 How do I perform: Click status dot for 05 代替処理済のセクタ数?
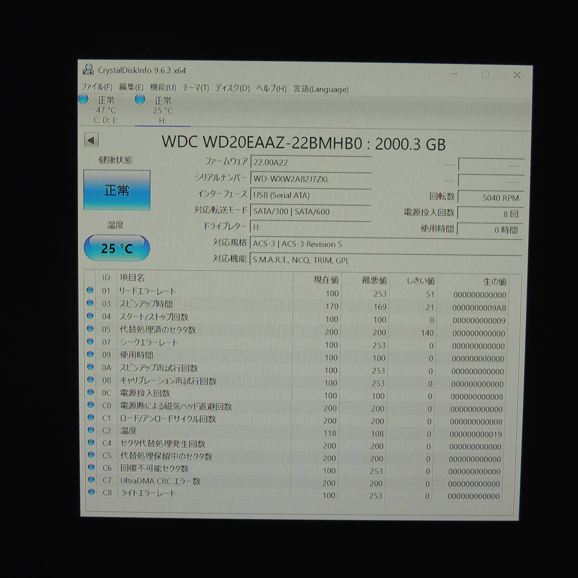coord(90,328)
